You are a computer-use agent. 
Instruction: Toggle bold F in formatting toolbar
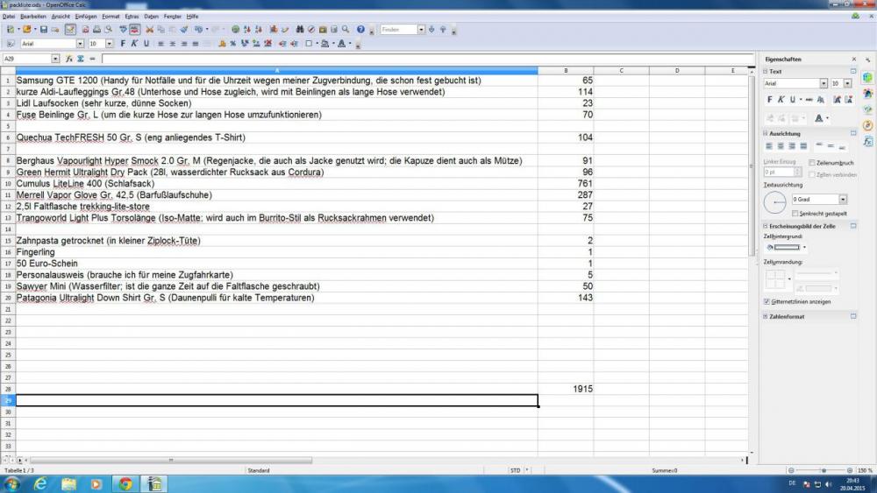point(123,43)
